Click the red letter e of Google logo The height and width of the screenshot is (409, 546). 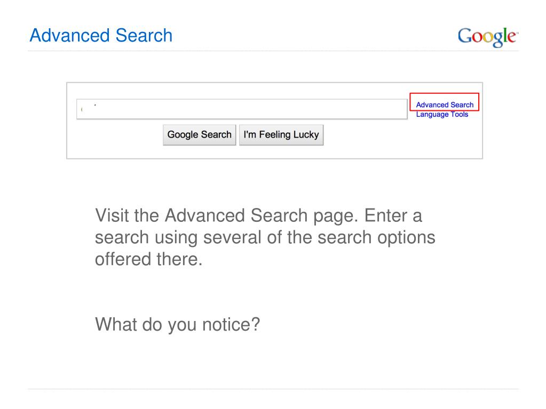point(511,37)
